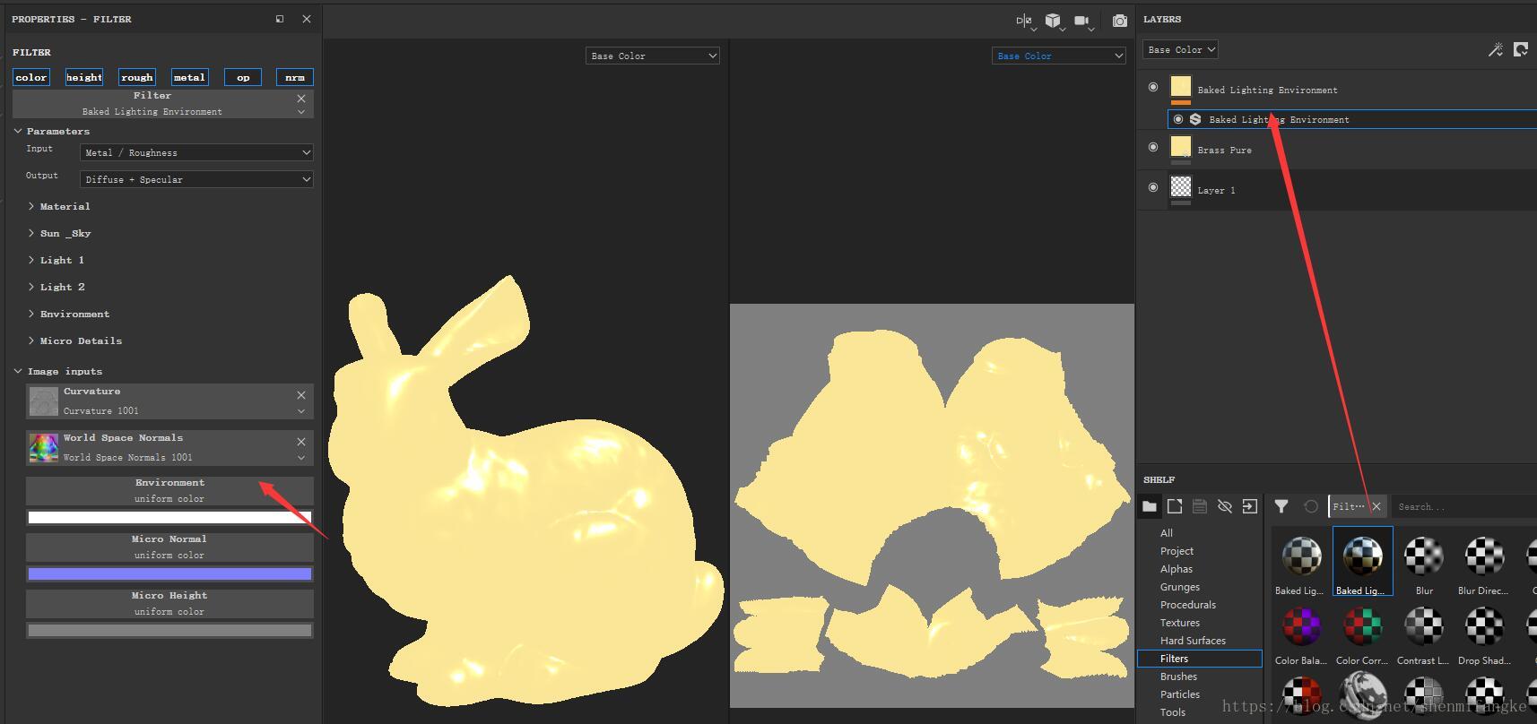Screen dimensions: 1537x724
Task: Select the All shelf category
Action: tap(1167, 533)
